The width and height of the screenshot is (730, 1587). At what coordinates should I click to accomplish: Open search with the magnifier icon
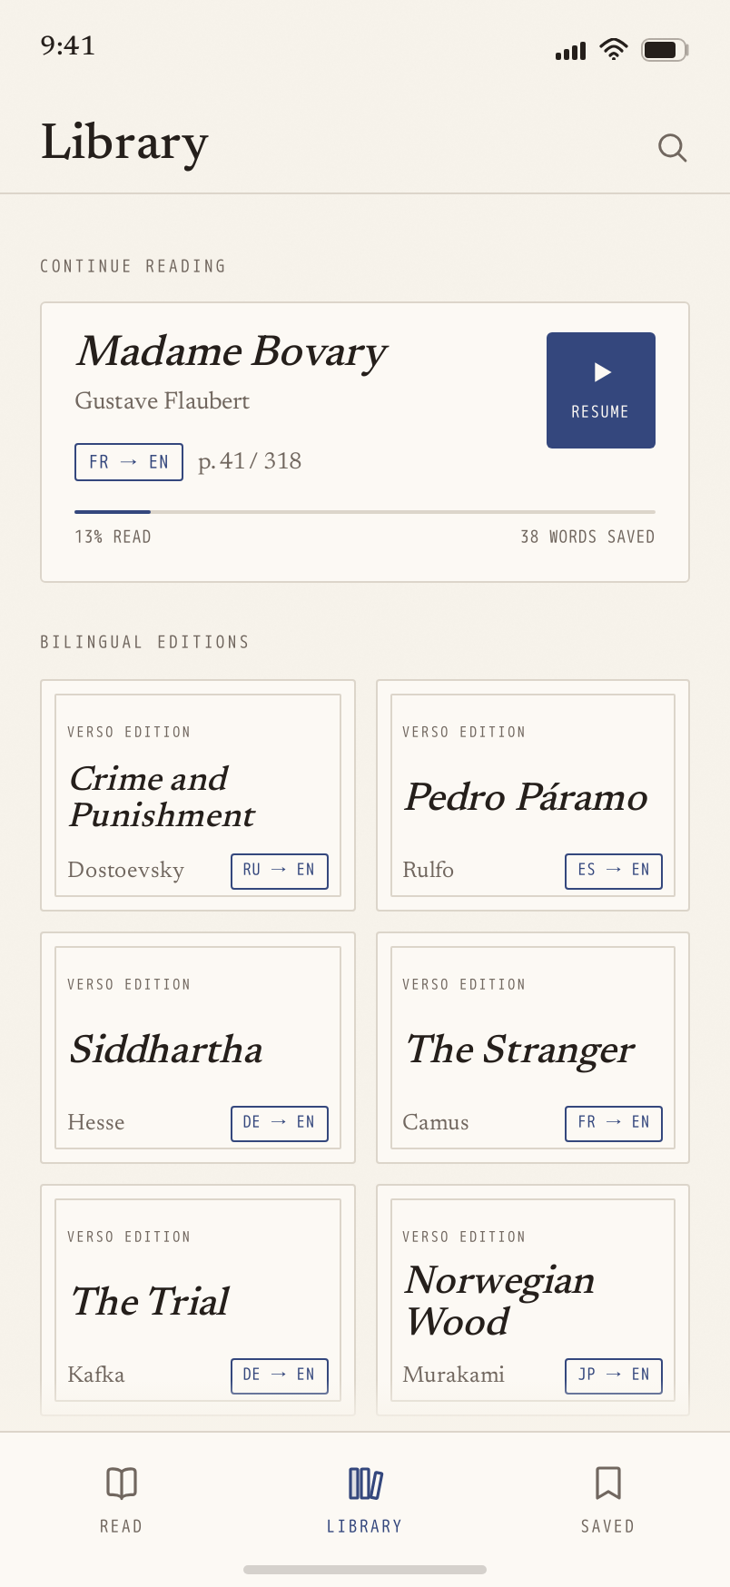pos(672,147)
